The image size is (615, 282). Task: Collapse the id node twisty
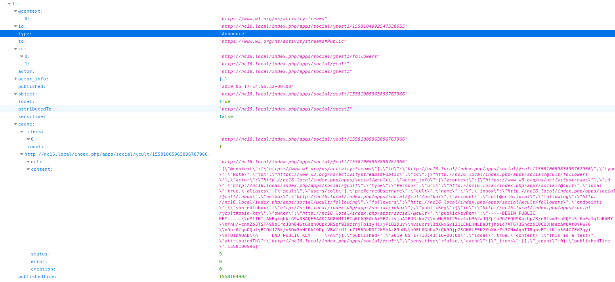tap(15, 26)
